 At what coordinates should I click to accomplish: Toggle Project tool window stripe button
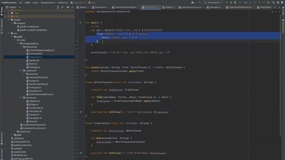click(x=2, y=11)
